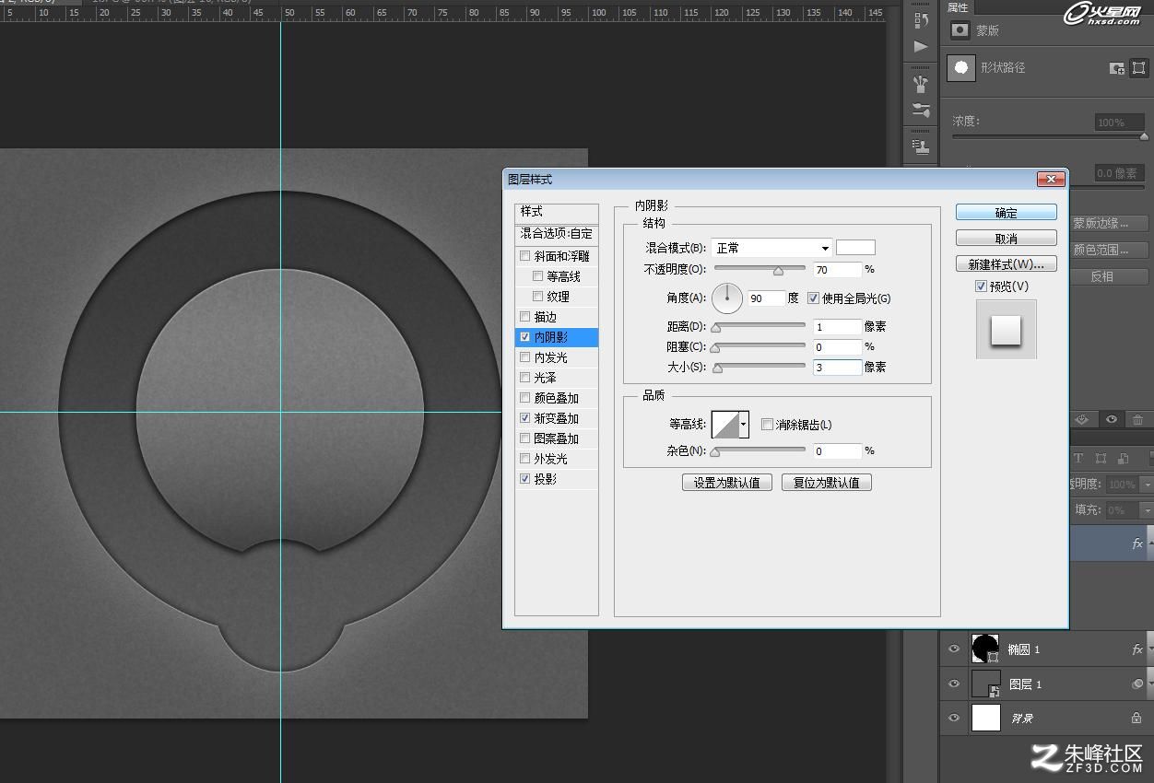Select 样式 header in styles list
The width and height of the screenshot is (1154, 783).
(557, 212)
